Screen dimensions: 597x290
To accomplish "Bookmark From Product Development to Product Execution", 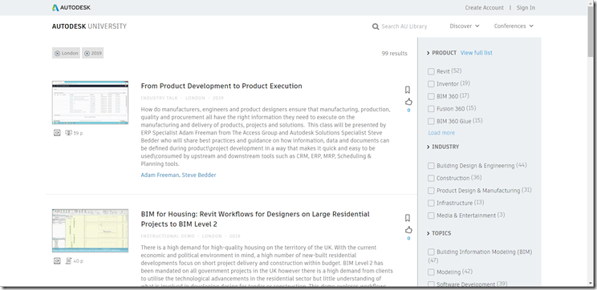I will point(408,90).
